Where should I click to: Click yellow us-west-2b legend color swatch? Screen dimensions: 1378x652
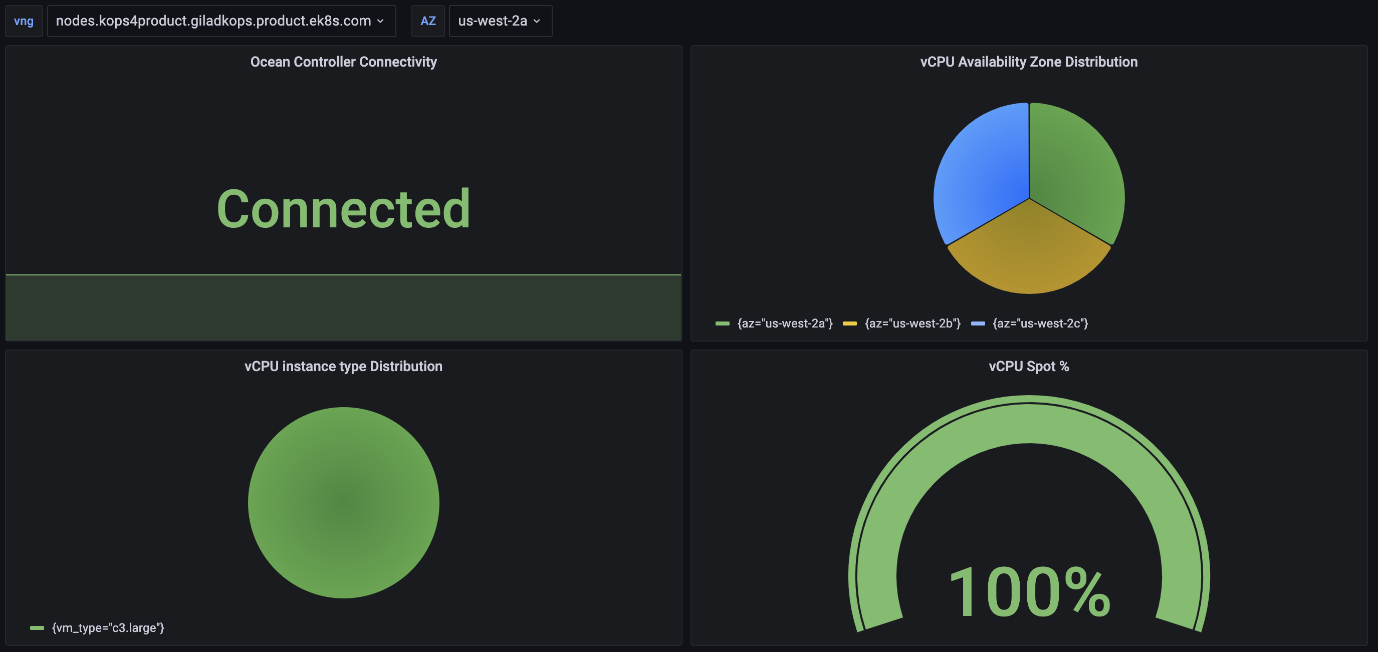[x=849, y=323]
